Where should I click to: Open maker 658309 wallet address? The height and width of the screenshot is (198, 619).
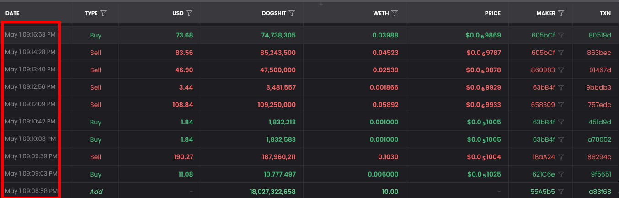pyautogui.click(x=543, y=105)
